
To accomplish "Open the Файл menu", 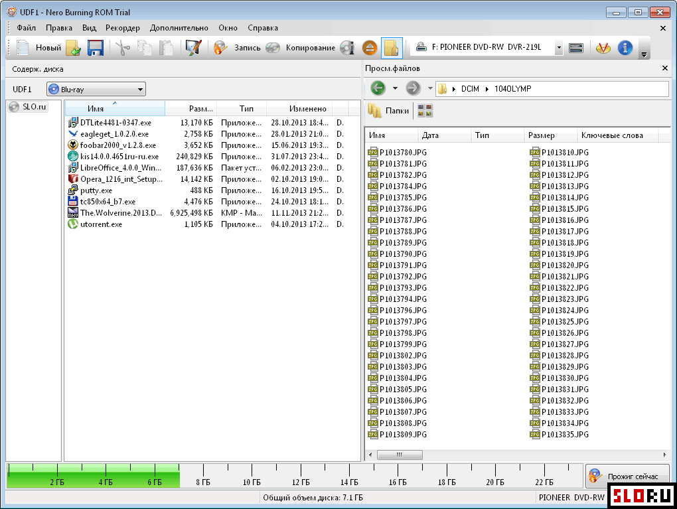I will (x=27, y=28).
